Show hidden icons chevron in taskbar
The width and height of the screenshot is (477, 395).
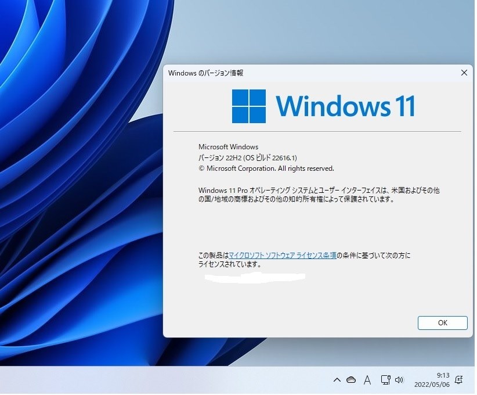pyautogui.click(x=337, y=380)
